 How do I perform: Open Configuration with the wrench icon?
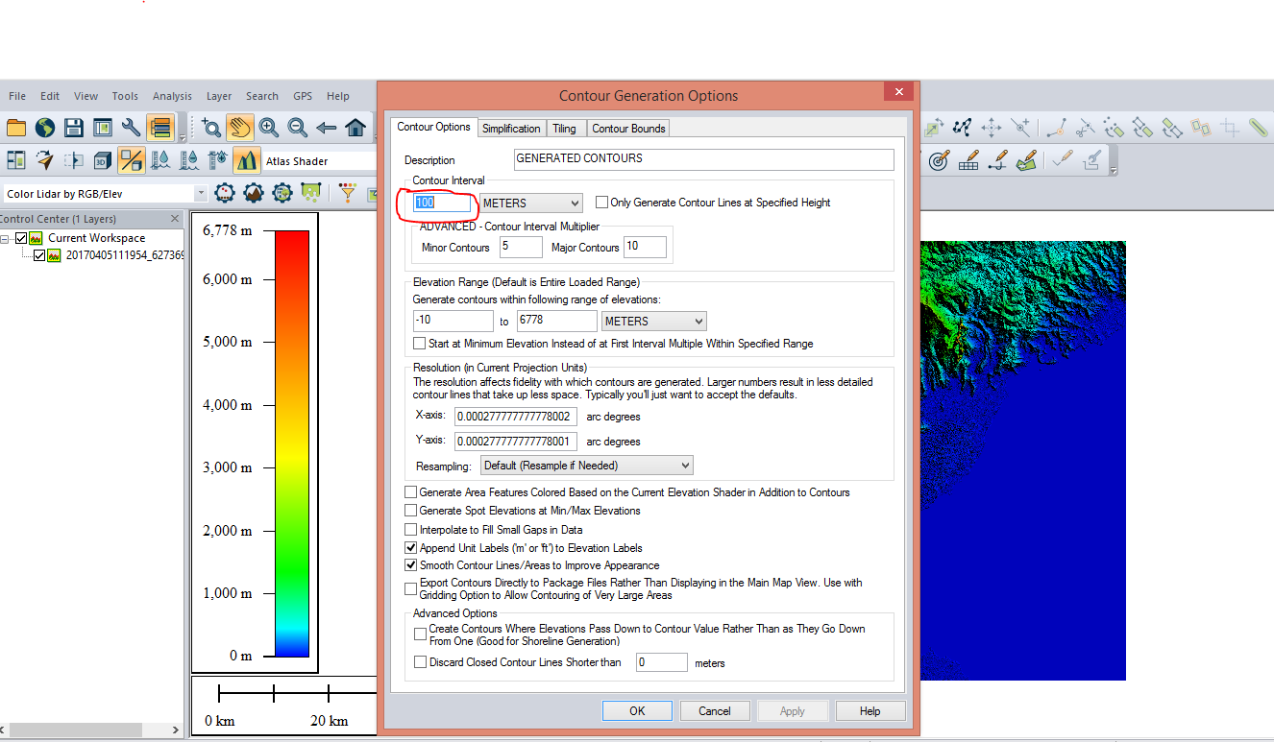click(130, 127)
